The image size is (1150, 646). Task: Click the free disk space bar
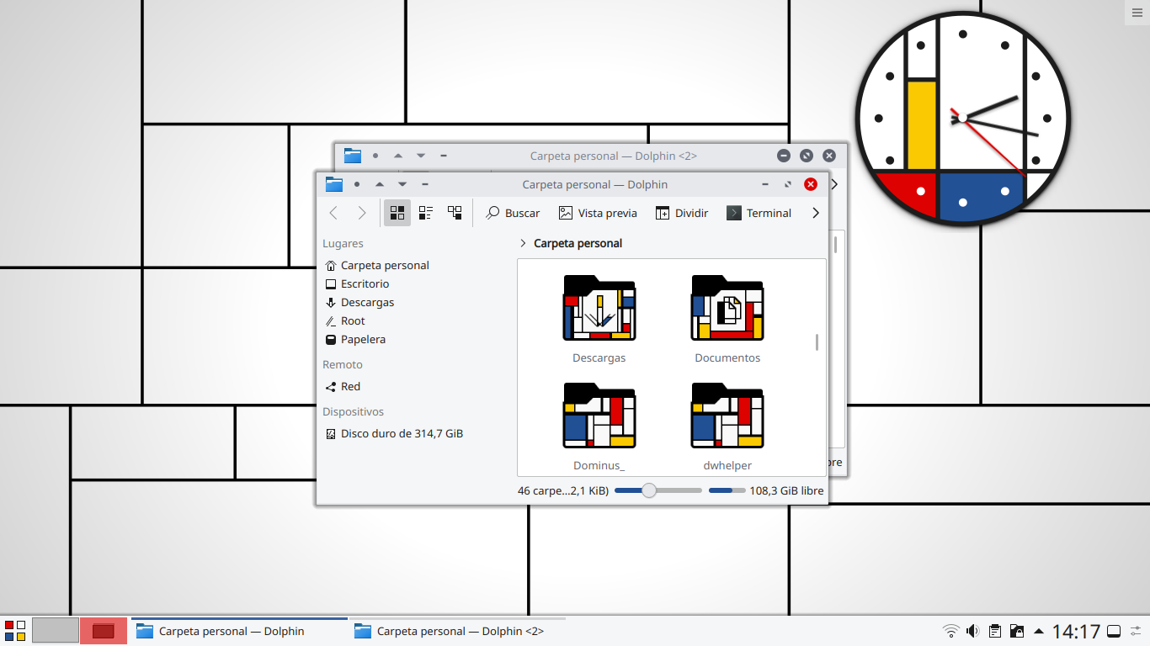[x=727, y=490]
